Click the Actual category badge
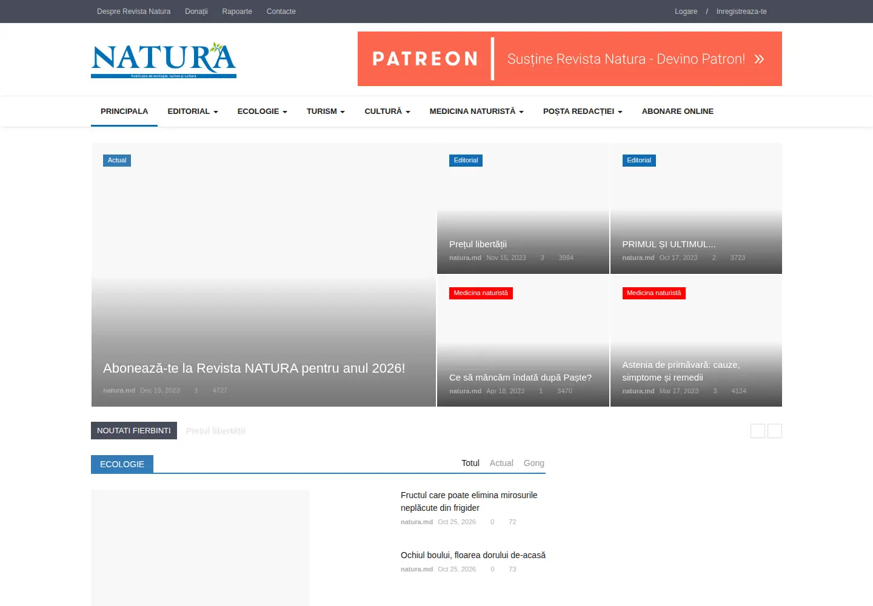873x606 pixels. [x=117, y=161]
